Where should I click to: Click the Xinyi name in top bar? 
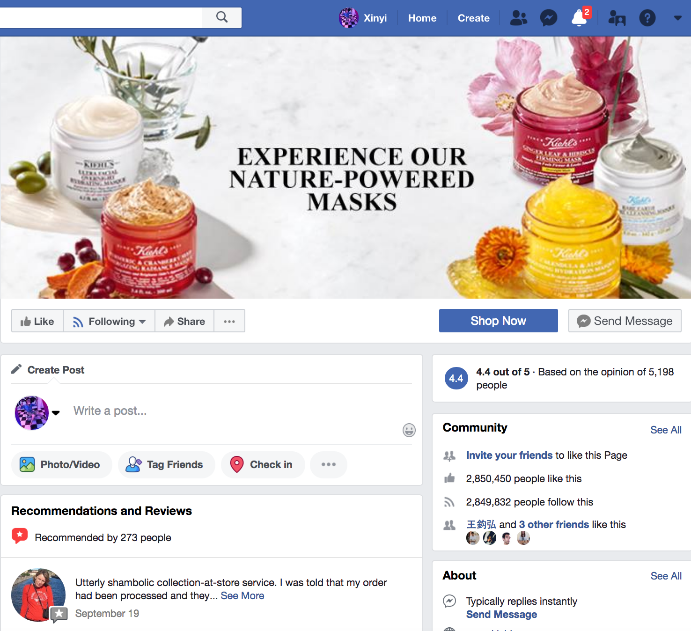pyautogui.click(x=375, y=18)
